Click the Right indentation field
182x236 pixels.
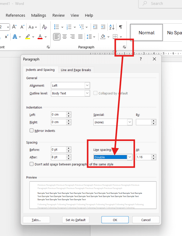59,122
